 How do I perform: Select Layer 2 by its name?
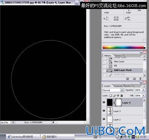coord(117,119)
